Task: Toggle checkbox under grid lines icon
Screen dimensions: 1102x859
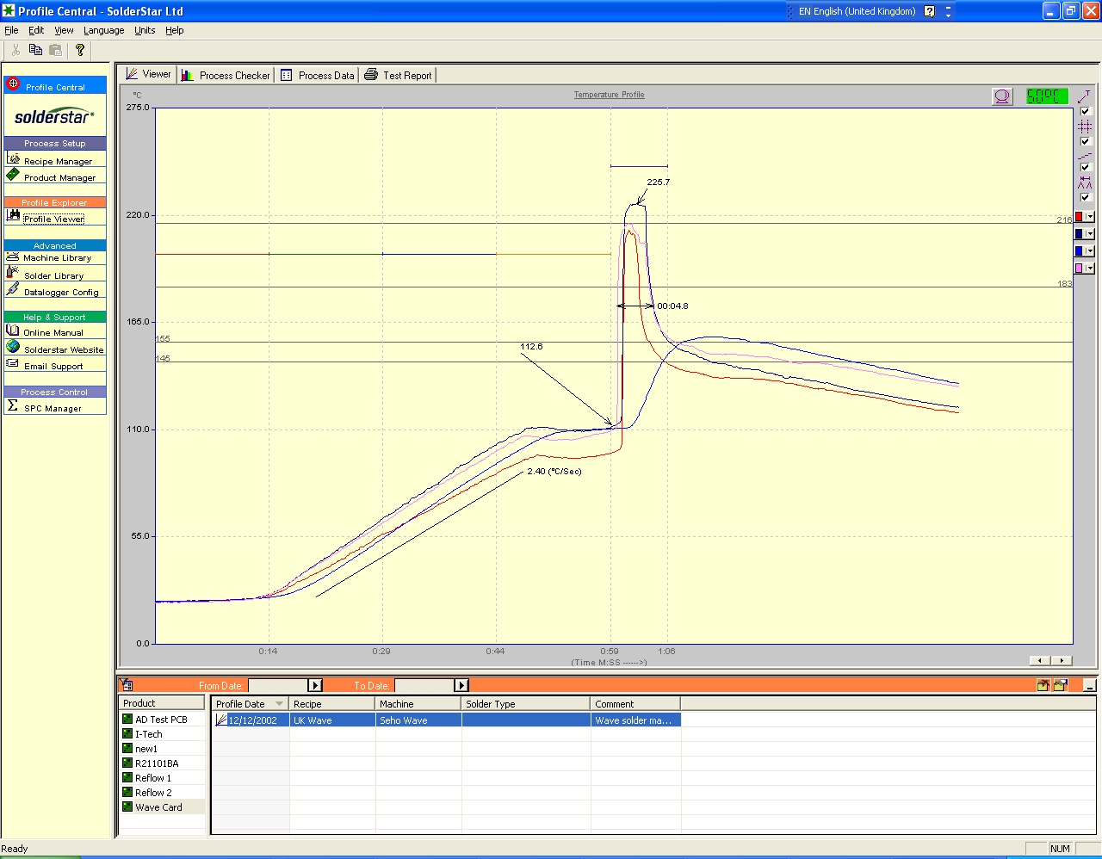Action: click(x=1085, y=141)
